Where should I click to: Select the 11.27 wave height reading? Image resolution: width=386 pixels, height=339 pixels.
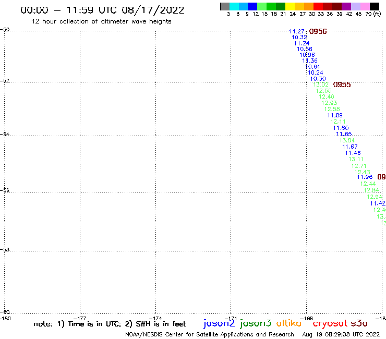point(297,31)
